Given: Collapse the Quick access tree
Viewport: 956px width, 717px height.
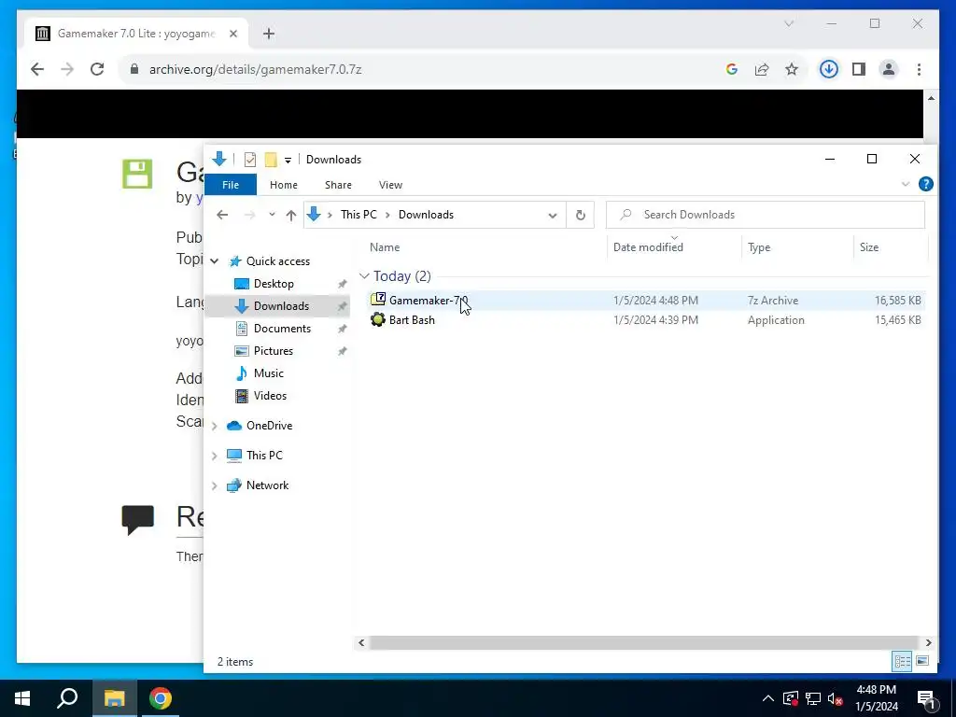Looking at the screenshot, I should click(215, 261).
